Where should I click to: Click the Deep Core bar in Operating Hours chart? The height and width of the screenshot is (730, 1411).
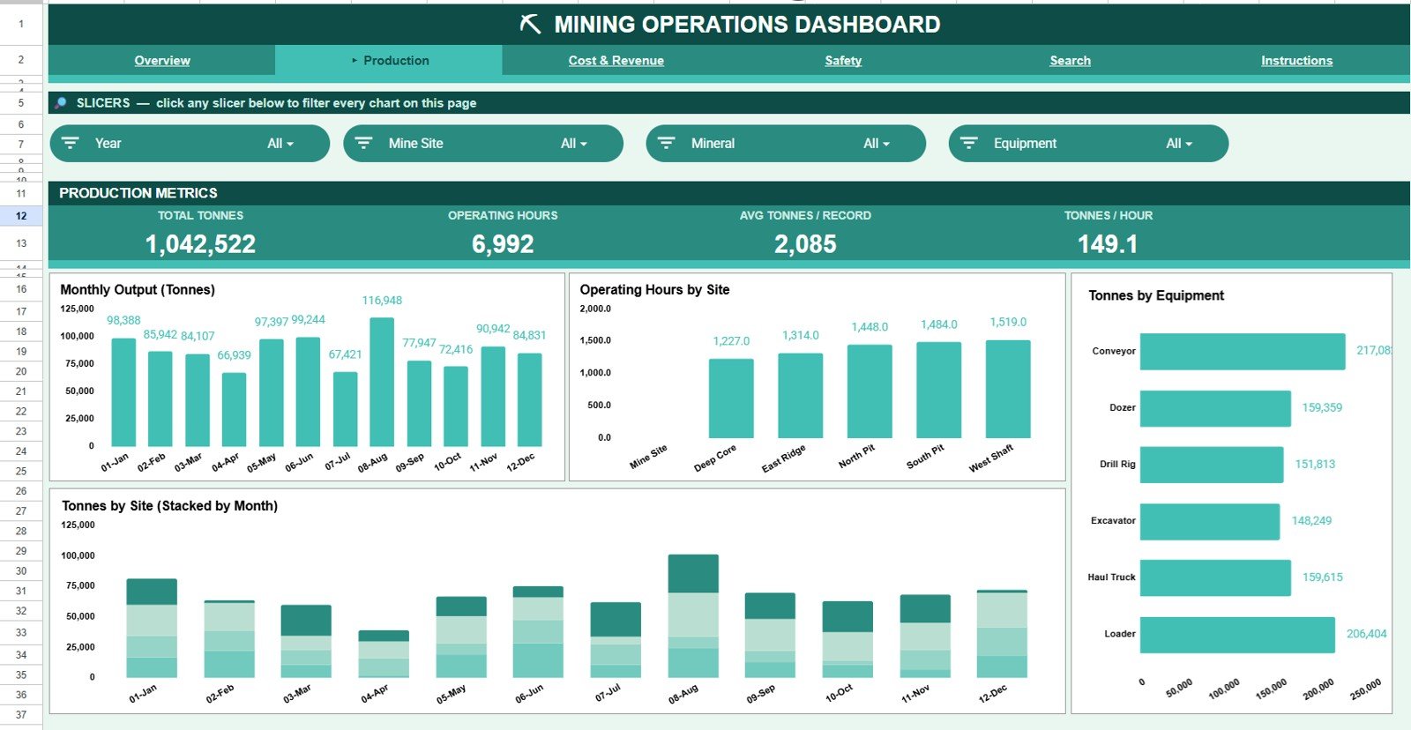pos(731,399)
